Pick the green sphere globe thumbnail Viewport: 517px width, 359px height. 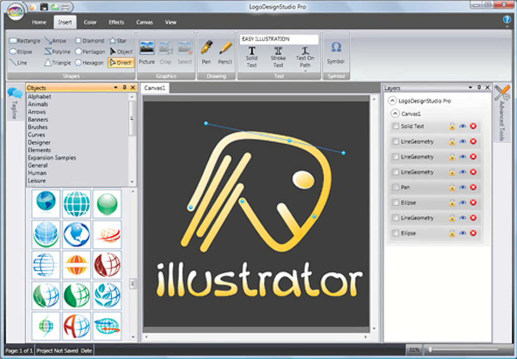(107, 204)
